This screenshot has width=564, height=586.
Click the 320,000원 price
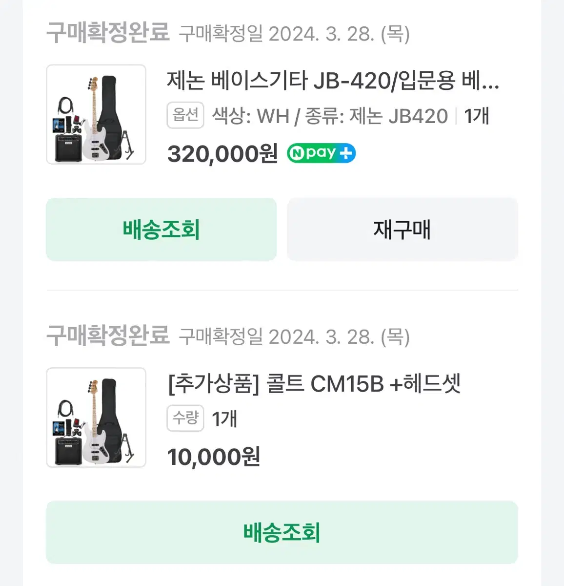tap(222, 154)
